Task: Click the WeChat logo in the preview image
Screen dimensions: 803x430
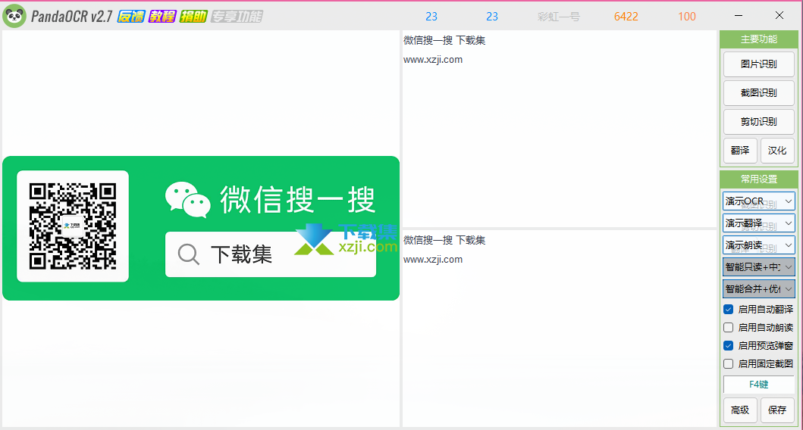Action: 187,199
